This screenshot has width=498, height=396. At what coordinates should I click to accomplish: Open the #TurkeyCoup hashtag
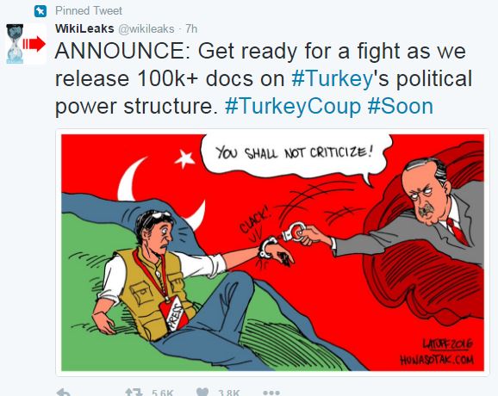(293, 106)
